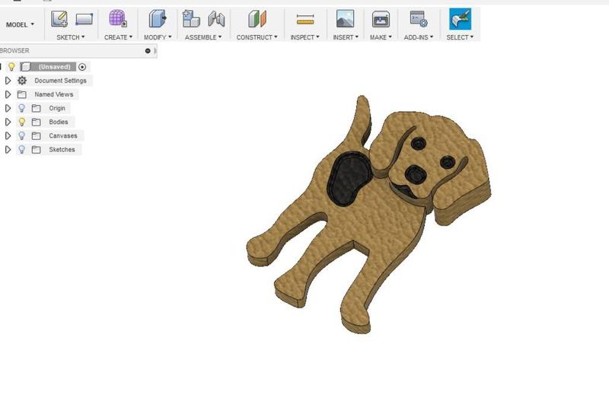
Task: Select the (Unsaved) root component label
Action: (x=54, y=67)
